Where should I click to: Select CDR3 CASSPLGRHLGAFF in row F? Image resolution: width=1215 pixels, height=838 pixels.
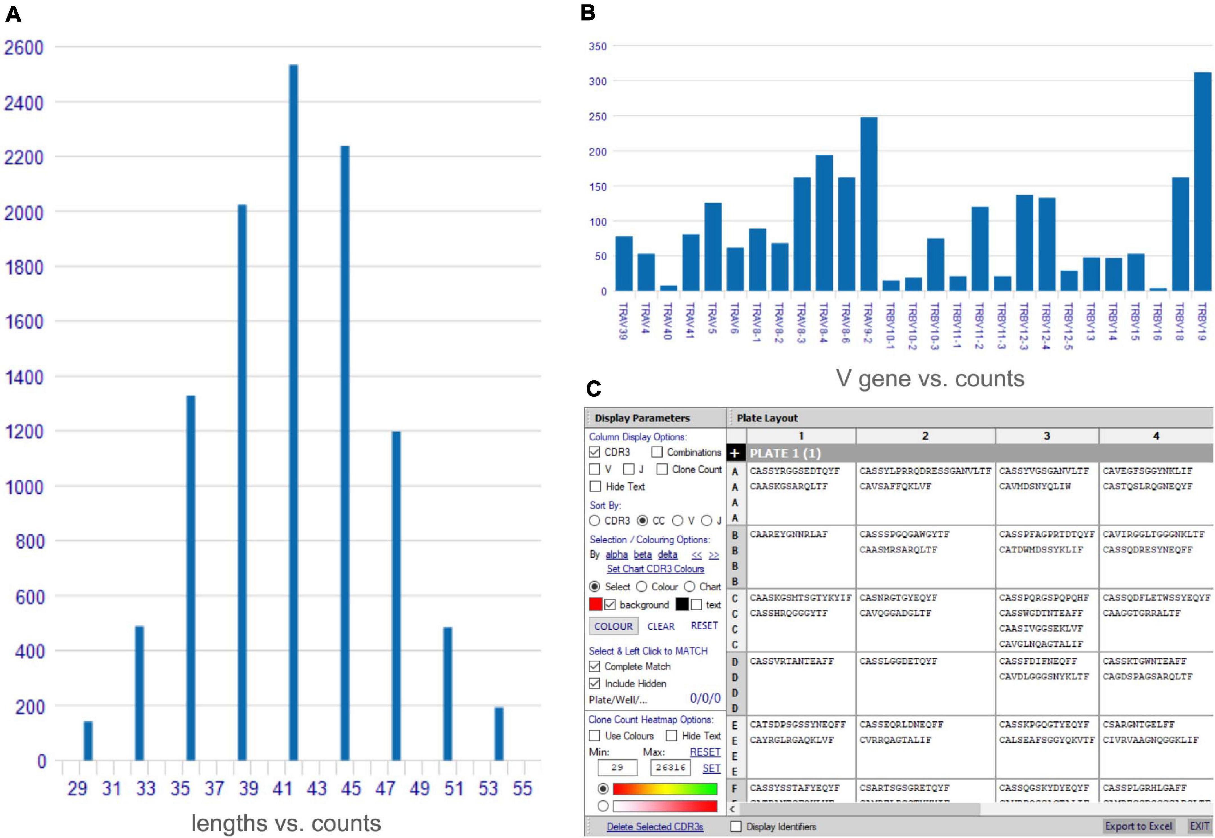pos(1145,788)
